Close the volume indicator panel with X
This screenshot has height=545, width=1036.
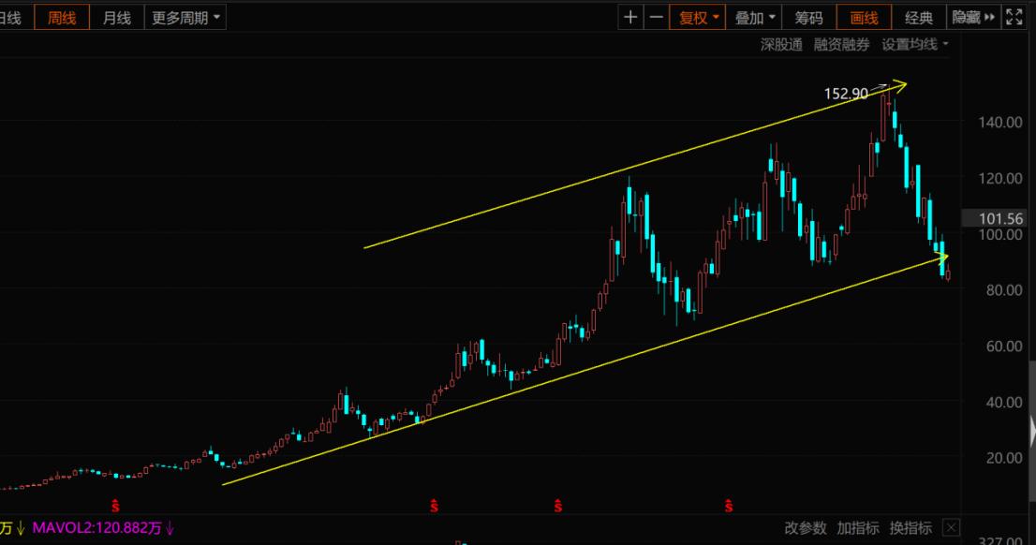coord(951,528)
